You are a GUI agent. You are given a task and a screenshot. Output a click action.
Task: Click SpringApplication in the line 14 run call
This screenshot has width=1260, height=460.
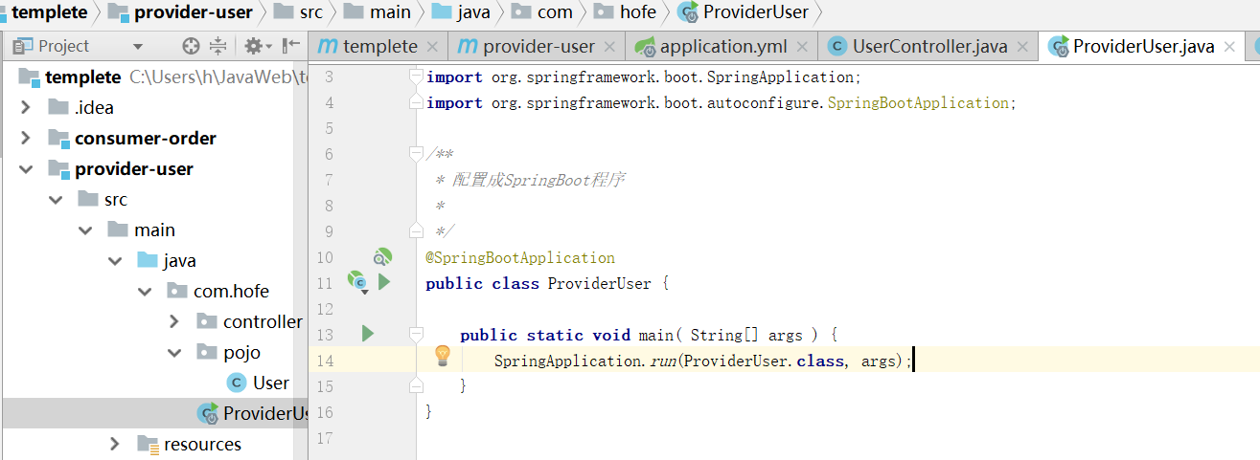point(568,361)
